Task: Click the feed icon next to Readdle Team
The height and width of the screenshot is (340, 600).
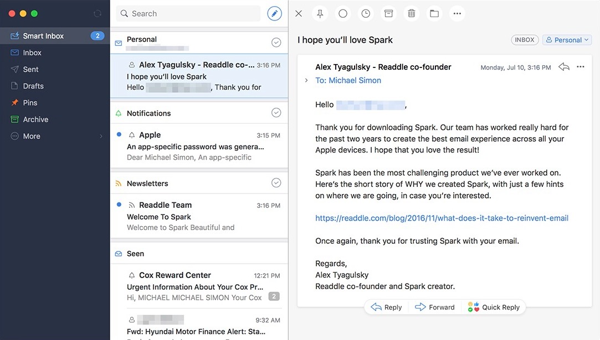Action: tap(132, 205)
